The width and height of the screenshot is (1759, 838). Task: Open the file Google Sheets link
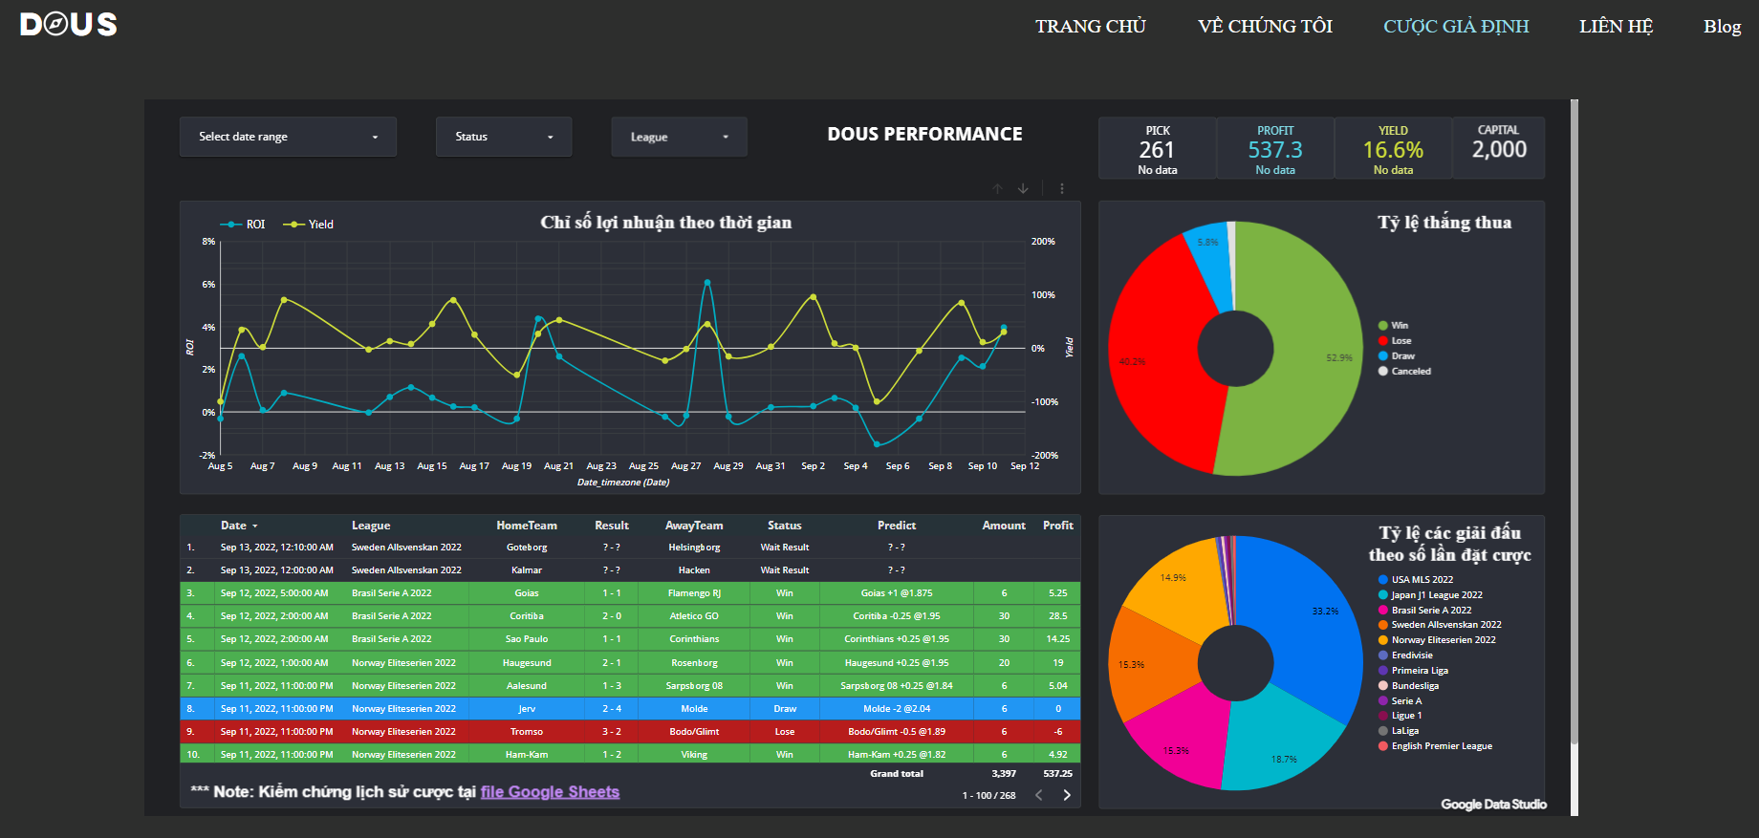click(x=550, y=792)
